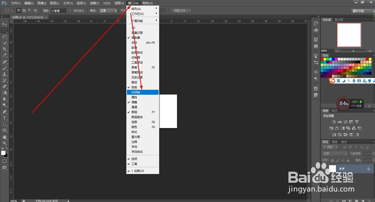Select the Gradient tool
The image size is (375, 202).
[4, 93]
